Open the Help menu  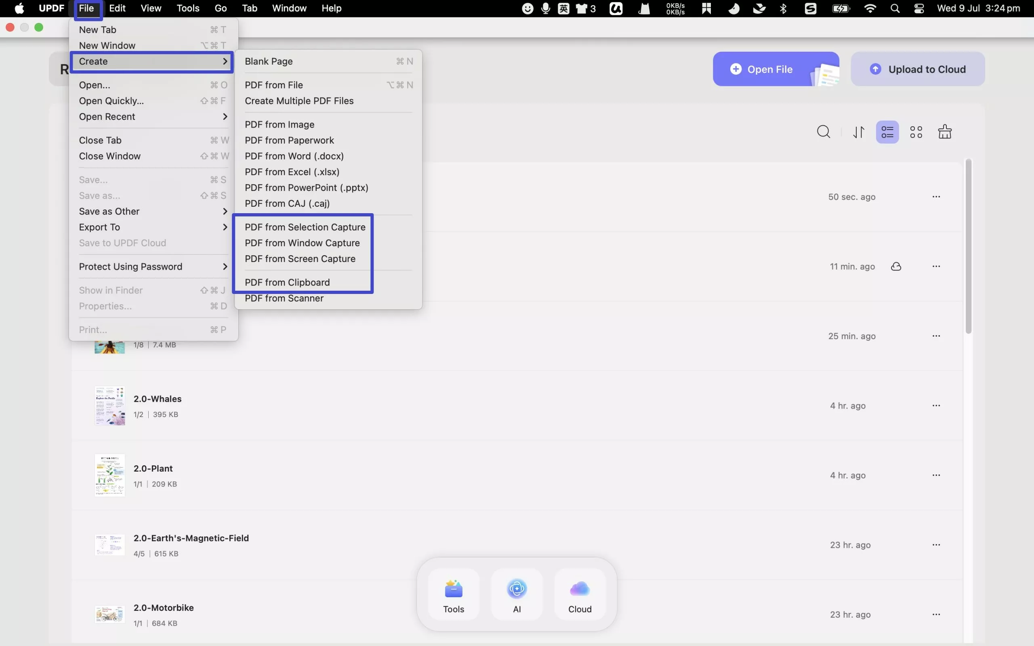pyautogui.click(x=332, y=8)
